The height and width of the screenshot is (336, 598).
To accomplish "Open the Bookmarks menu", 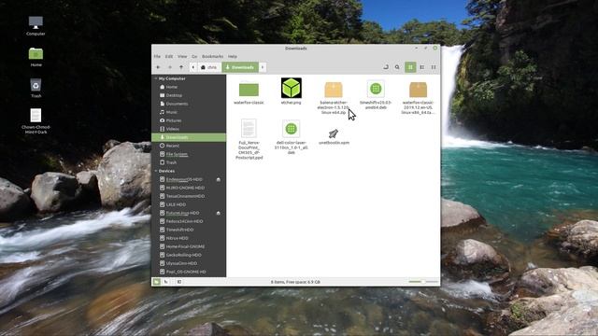I will [x=212, y=56].
